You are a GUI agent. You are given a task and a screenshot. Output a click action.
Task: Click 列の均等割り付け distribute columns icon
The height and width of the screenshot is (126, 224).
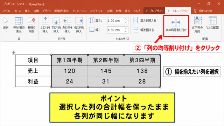coord(176,22)
